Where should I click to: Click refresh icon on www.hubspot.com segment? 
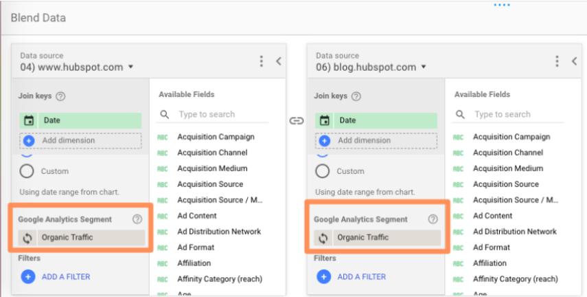click(x=27, y=238)
